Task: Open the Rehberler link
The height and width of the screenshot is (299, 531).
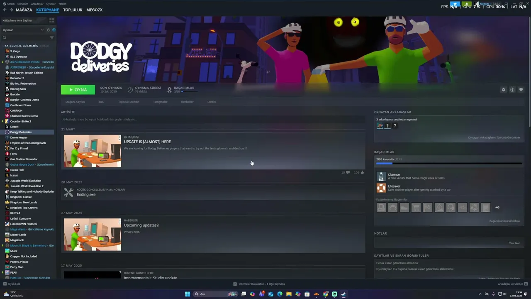Action: [x=187, y=102]
